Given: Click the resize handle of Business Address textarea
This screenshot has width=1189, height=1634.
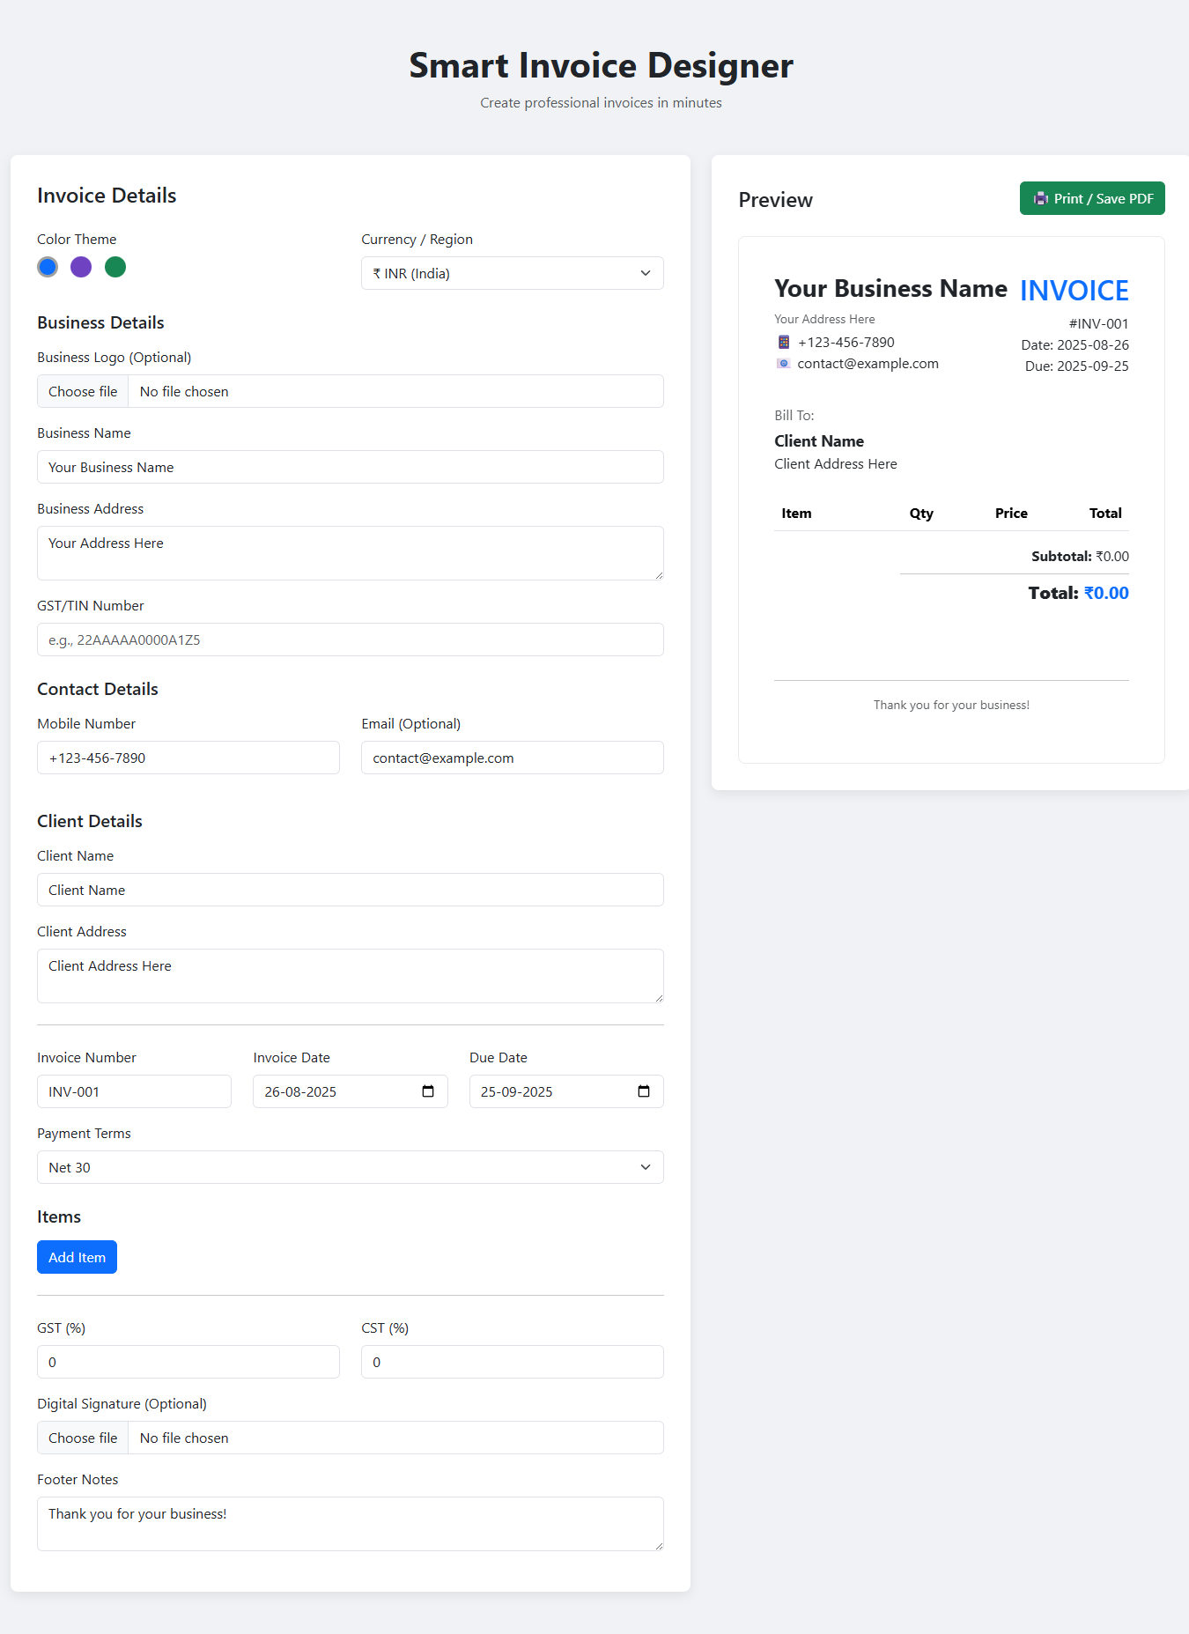Looking at the screenshot, I should pyautogui.click(x=658, y=574).
